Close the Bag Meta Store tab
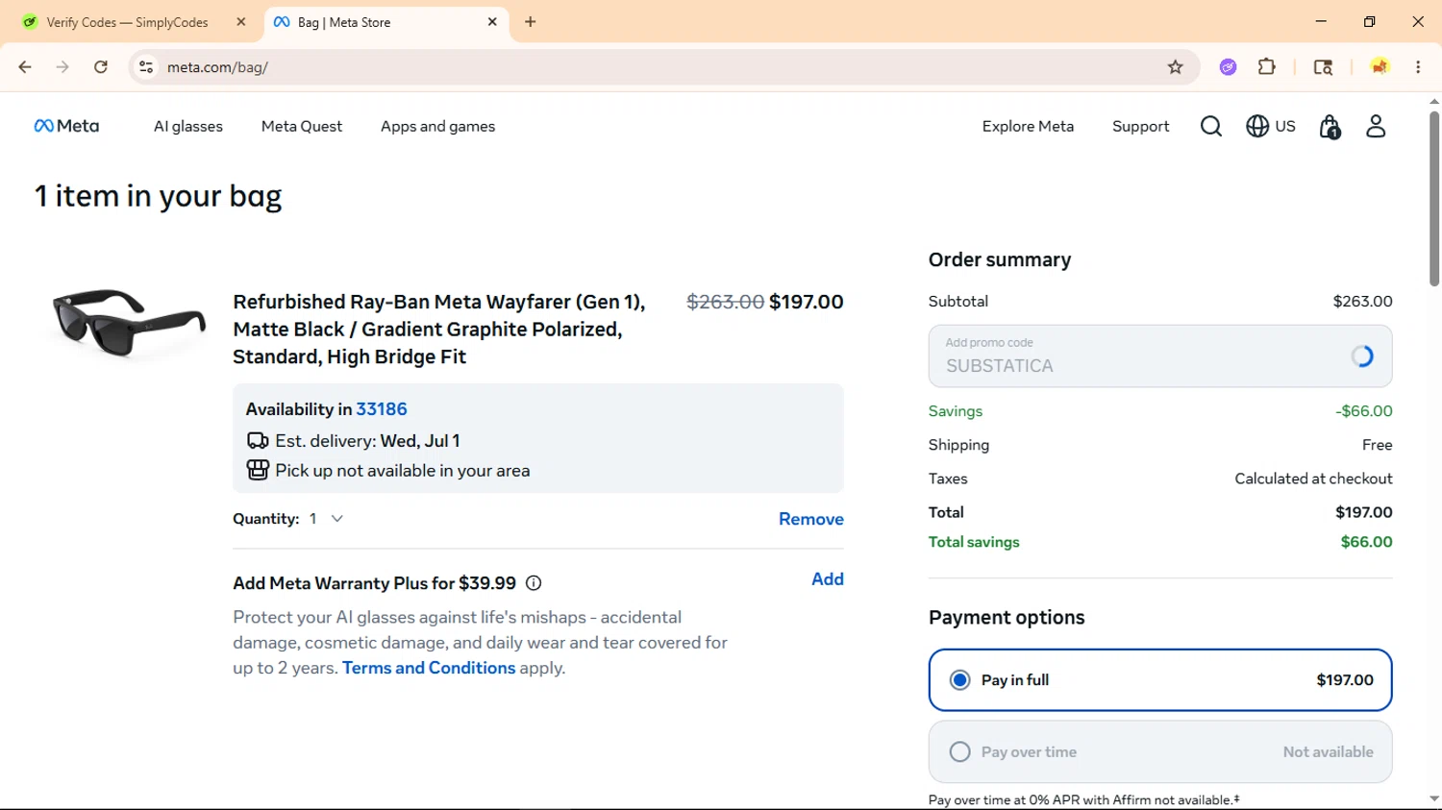 tap(492, 21)
